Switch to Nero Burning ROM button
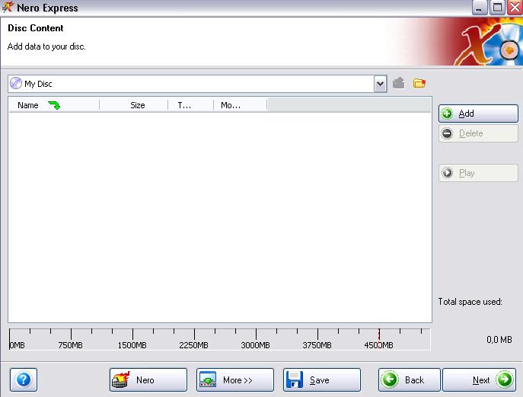 coord(148,379)
